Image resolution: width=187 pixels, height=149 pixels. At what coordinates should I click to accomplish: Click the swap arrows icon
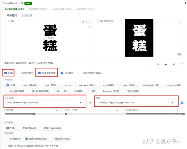[x=174, y=64]
